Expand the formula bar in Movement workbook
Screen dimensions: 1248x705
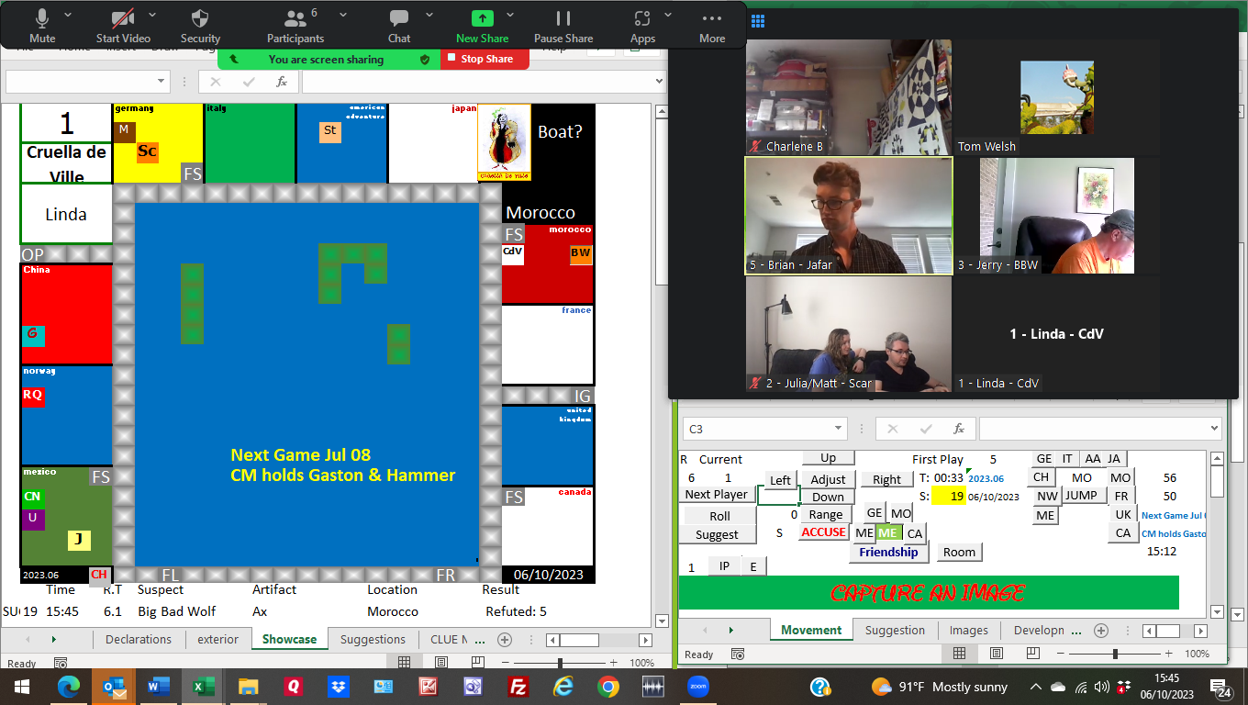[1215, 429]
